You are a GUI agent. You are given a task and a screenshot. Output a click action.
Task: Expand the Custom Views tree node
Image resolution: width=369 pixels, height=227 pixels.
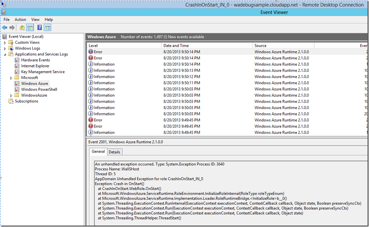click(5, 43)
